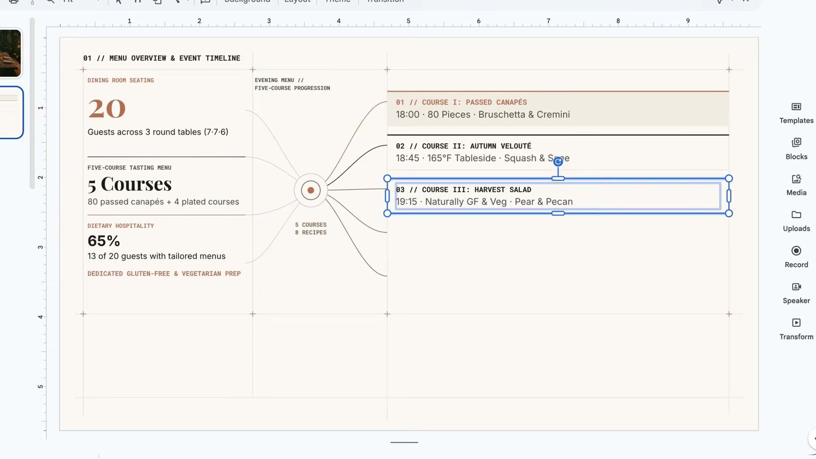
Task: Open the Media panel
Action: [x=796, y=185]
